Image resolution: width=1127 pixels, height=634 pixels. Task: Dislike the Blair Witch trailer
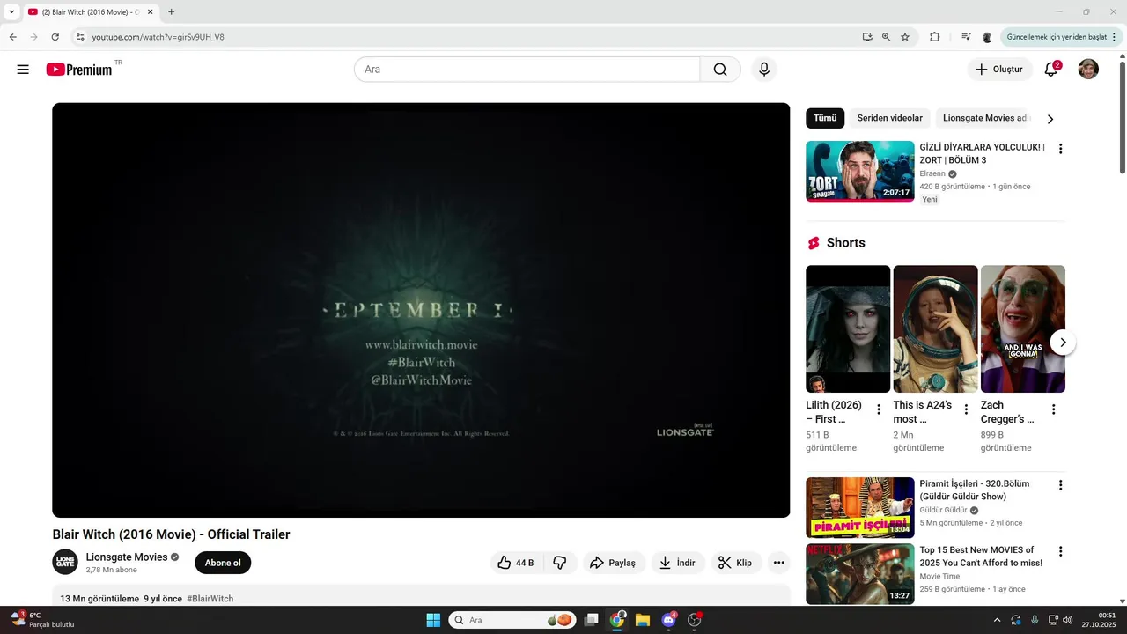(560, 563)
